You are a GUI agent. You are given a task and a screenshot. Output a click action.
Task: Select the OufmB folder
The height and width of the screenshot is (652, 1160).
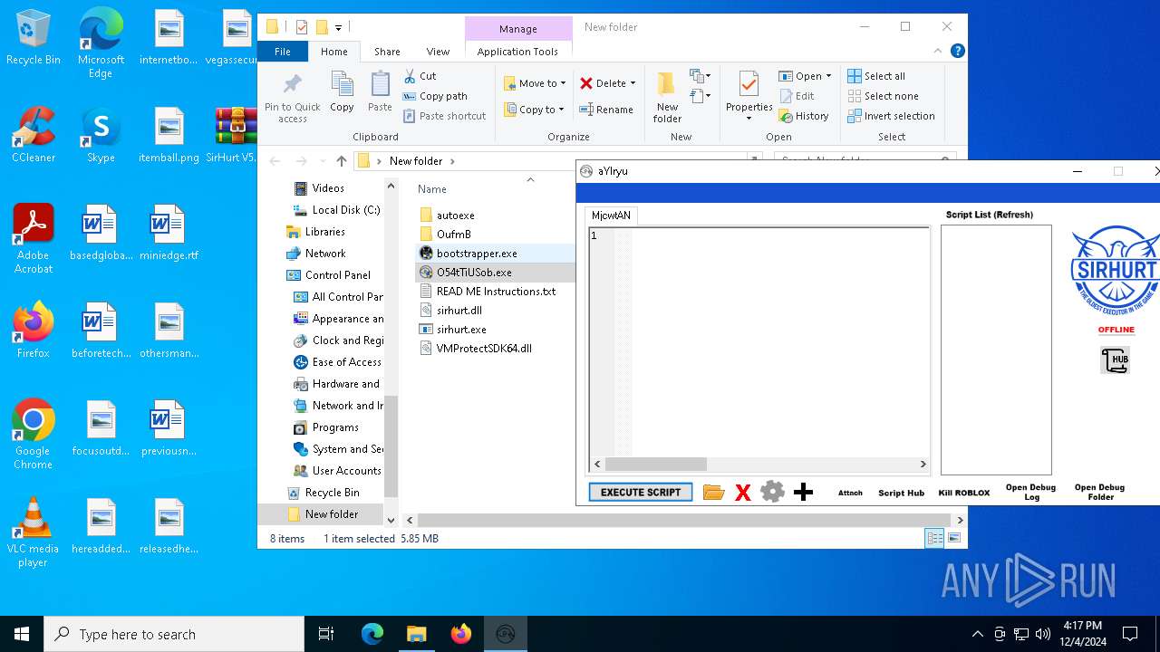click(453, 235)
